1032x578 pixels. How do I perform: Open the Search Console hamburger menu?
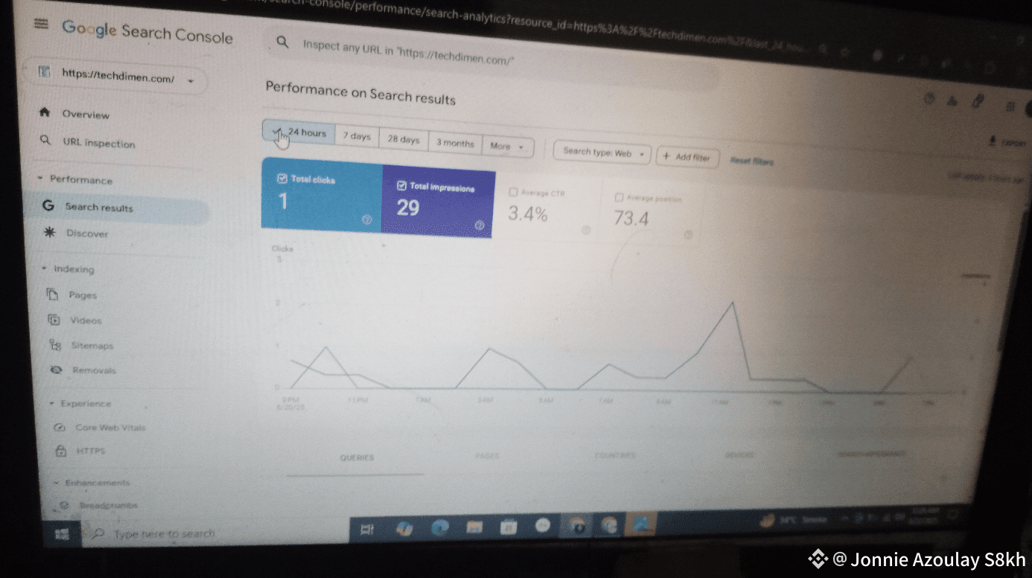[42, 24]
